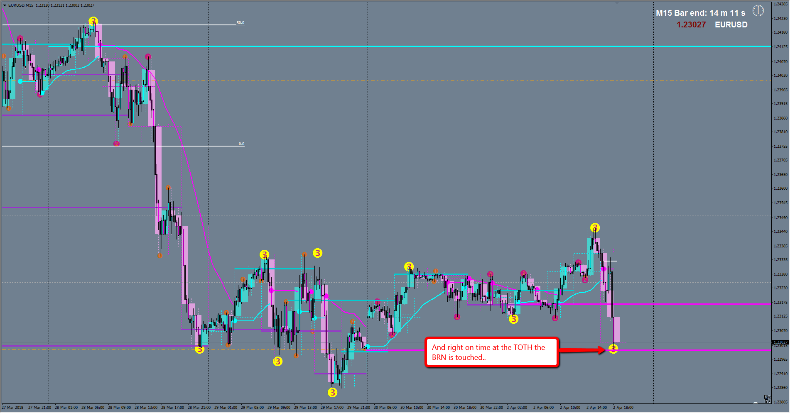Select the 50.0 Fibonacci level label
The height and width of the screenshot is (413, 790).
pos(240,23)
